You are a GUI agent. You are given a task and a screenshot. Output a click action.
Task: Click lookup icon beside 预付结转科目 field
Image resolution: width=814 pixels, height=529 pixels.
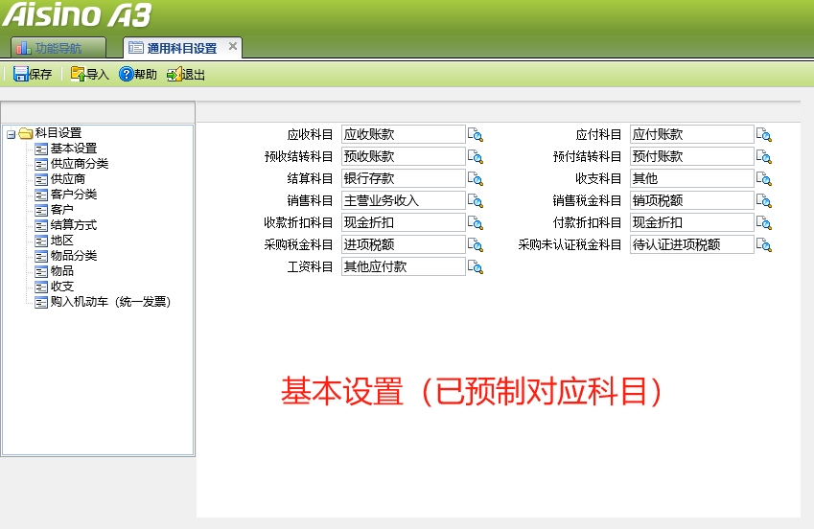point(764,156)
